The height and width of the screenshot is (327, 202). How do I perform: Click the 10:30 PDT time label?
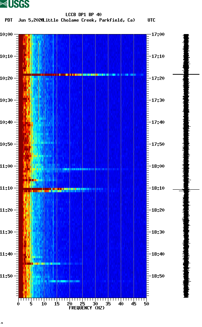click(x=7, y=100)
